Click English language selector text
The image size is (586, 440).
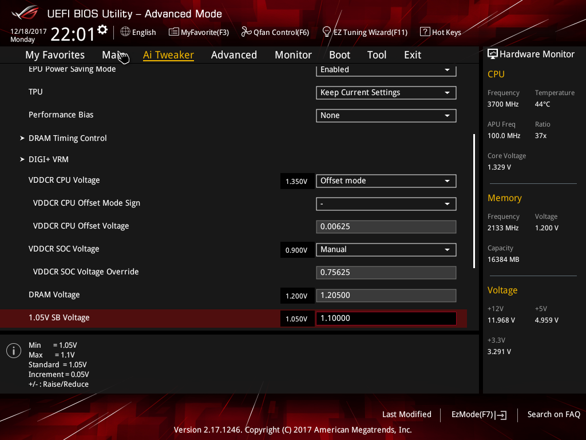144,33
